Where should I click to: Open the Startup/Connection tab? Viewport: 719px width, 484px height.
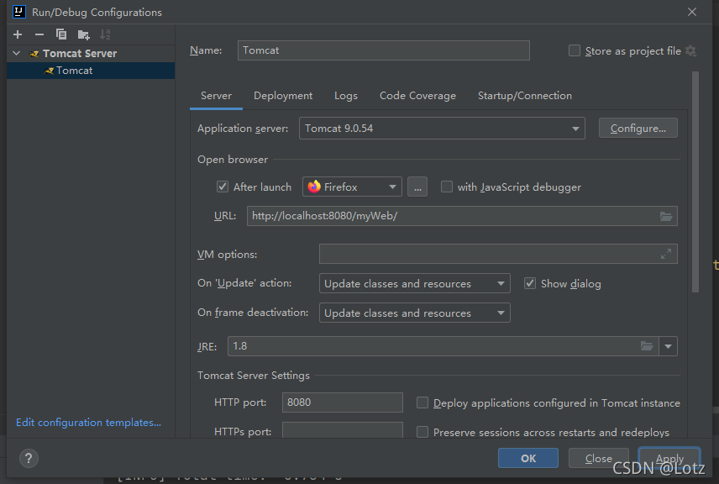point(525,96)
